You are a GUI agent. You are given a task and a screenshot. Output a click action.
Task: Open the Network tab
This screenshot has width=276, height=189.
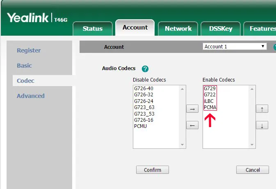[x=178, y=29]
